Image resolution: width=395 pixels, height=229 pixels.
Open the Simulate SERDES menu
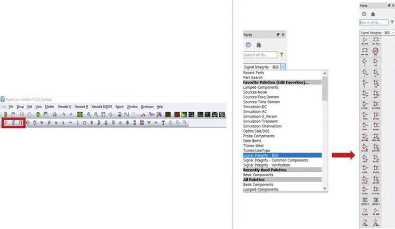102,107
